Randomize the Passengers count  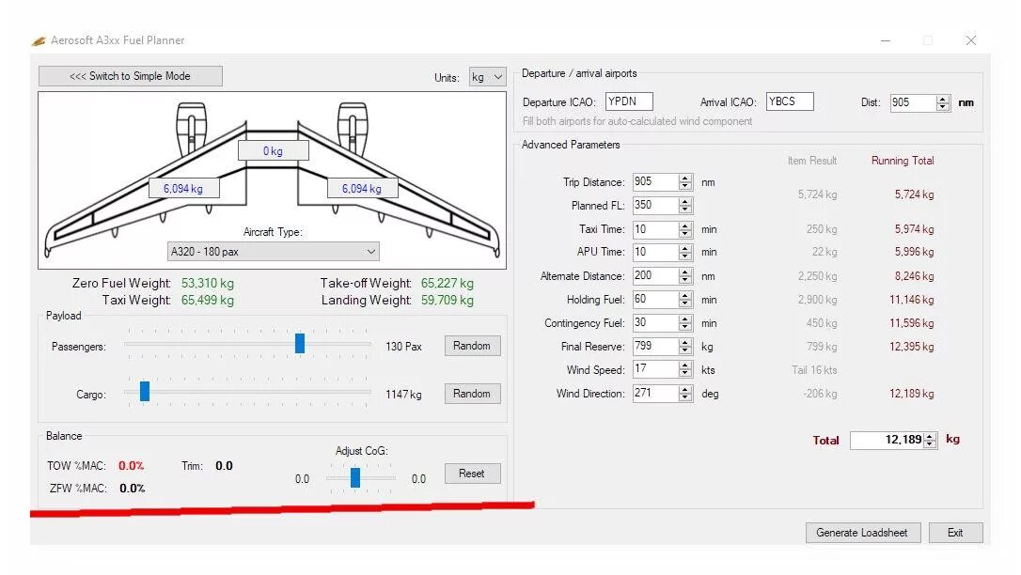(472, 346)
